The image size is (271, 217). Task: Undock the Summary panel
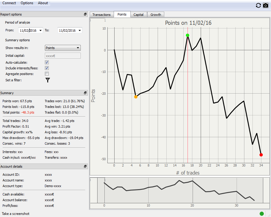point(85,93)
